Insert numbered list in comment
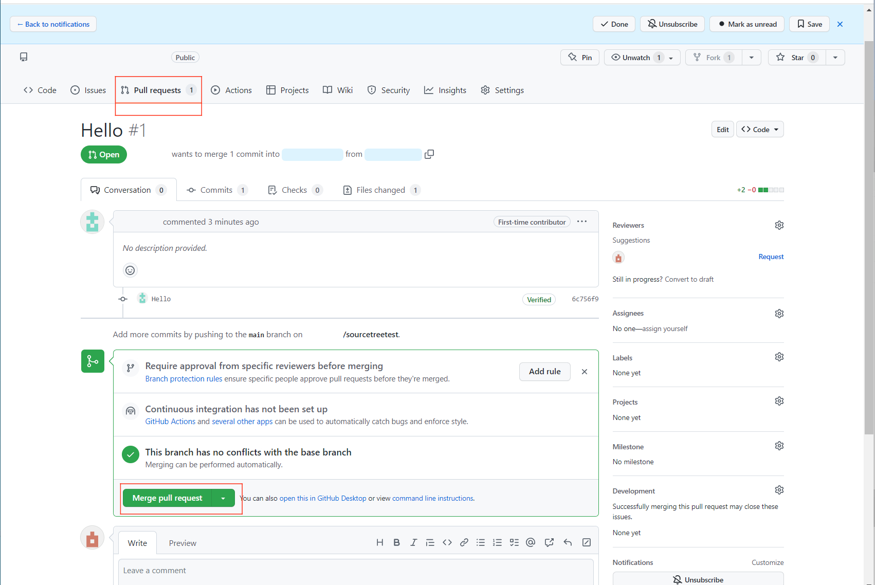Viewport: 876px width, 585px height. 497,542
